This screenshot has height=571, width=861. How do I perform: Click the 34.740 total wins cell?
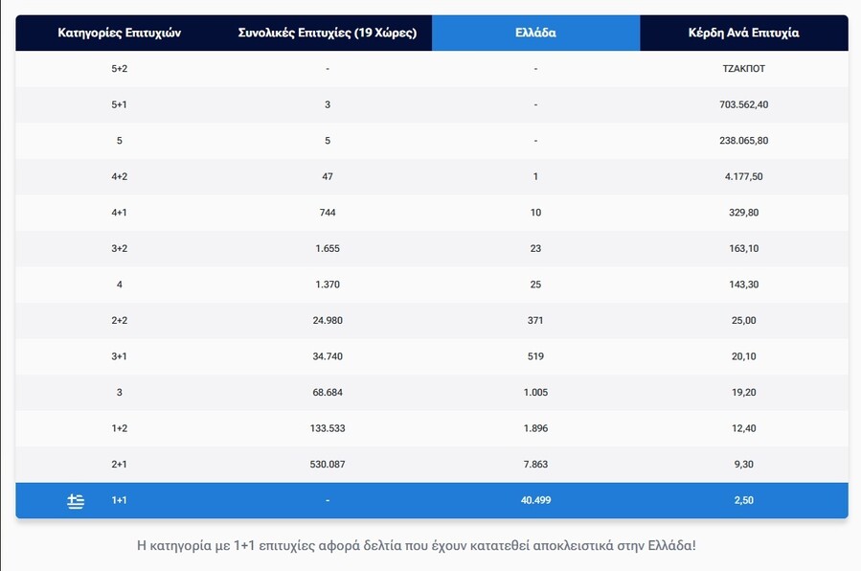(328, 356)
